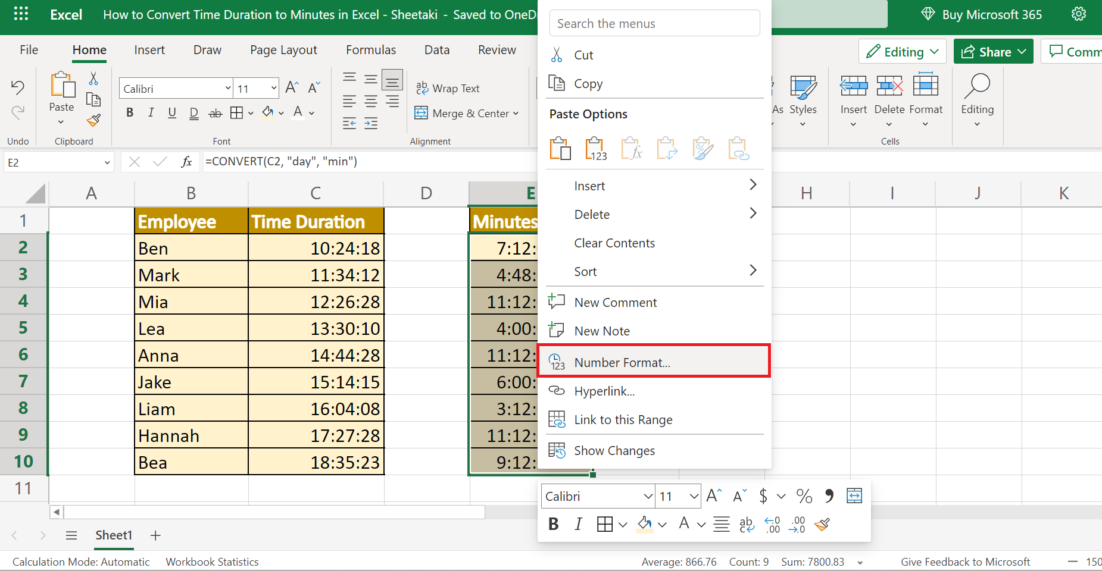Expand the Editing mode dropdown
Screen dimensions: 1102x571
(x=902, y=52)
